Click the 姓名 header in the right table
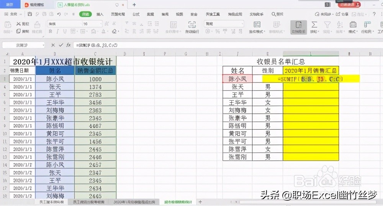Viewport: 383px width, 206px height. tap(237, 71)
